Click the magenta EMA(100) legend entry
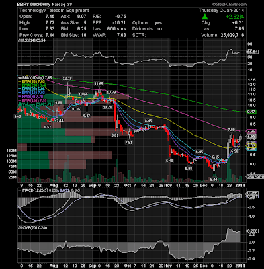Viewport: 264px width, 269px height. 32,100
